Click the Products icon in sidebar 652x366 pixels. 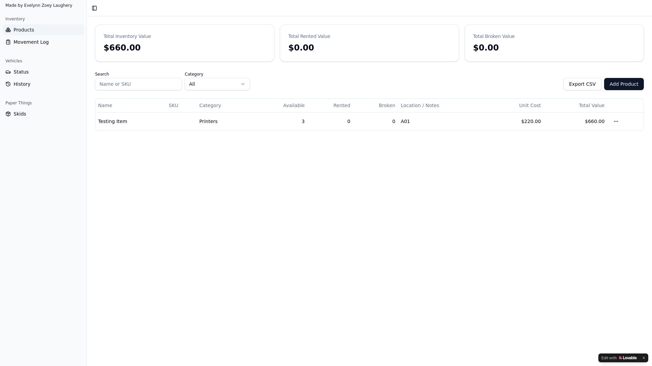8,30
